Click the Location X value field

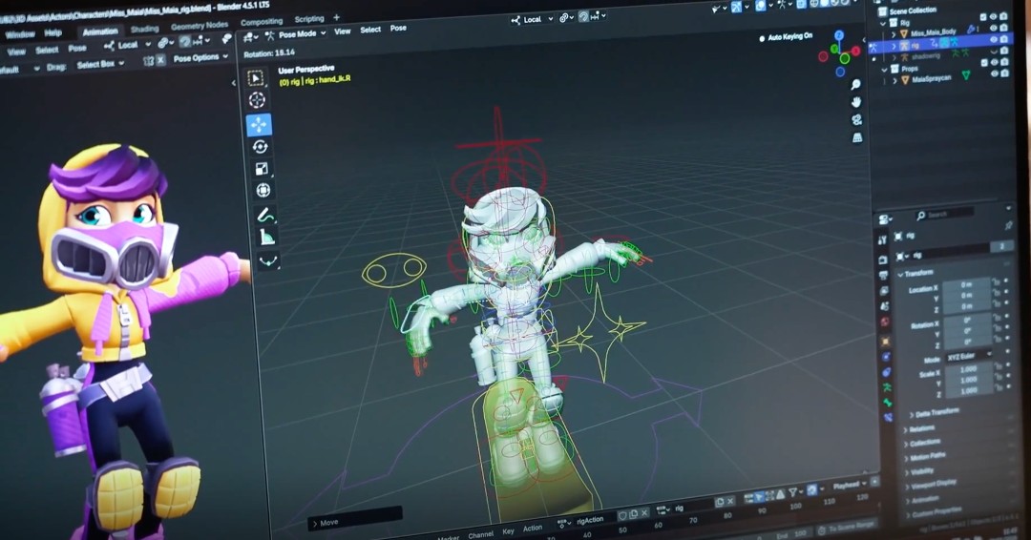point(966,285)
